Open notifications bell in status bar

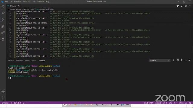coord(190,103)
